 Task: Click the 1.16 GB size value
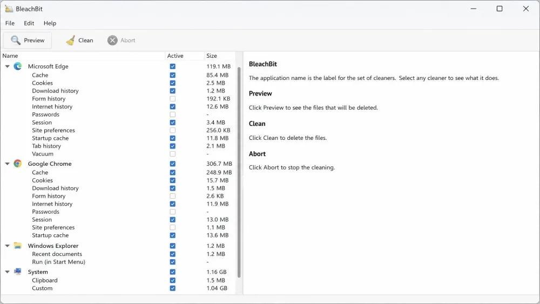(217, 272)
